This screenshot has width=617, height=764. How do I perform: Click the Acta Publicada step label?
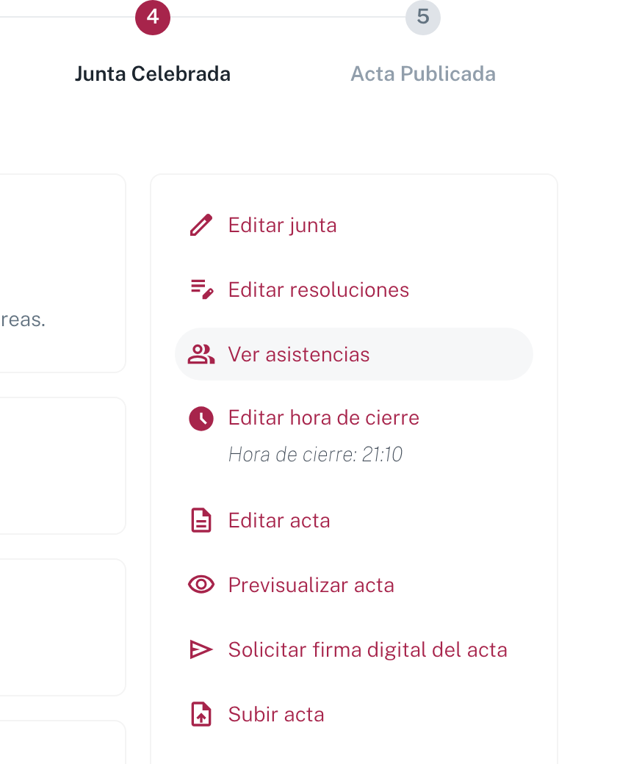(x=423, y=74)
